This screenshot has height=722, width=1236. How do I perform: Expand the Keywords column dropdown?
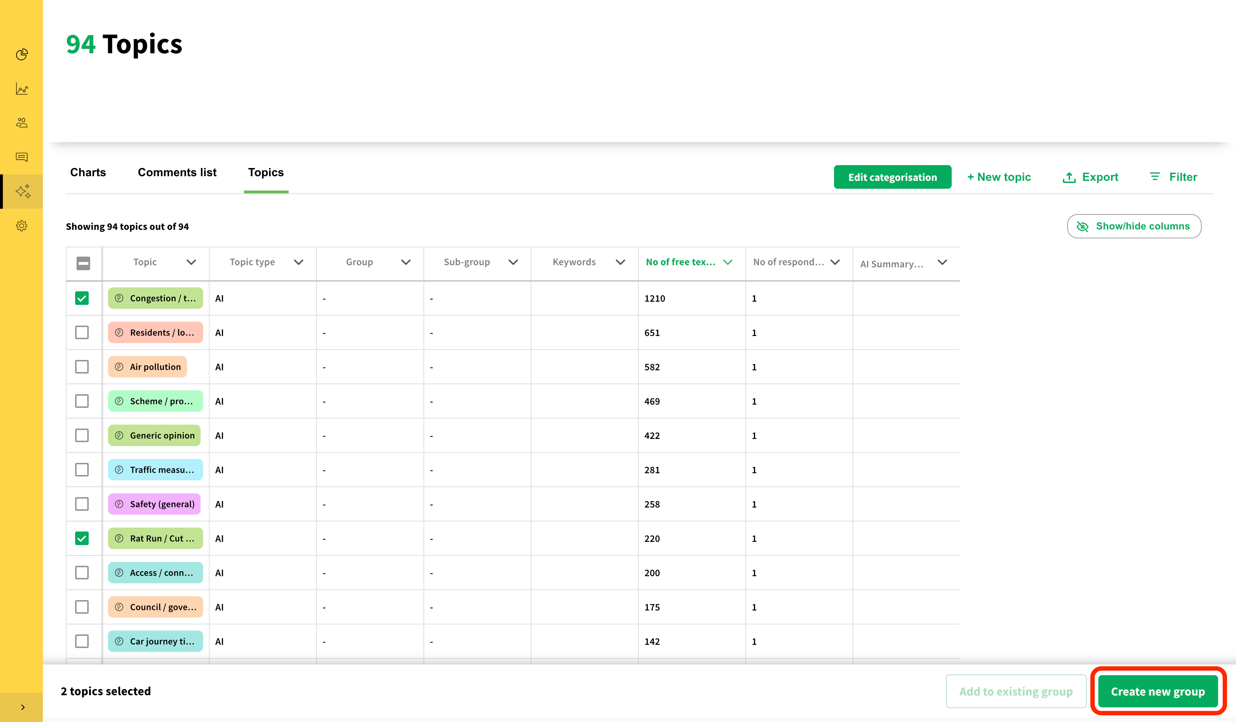click(620, 262)
